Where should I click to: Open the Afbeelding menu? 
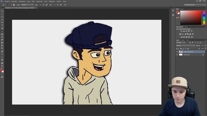[x=22, y=1]
